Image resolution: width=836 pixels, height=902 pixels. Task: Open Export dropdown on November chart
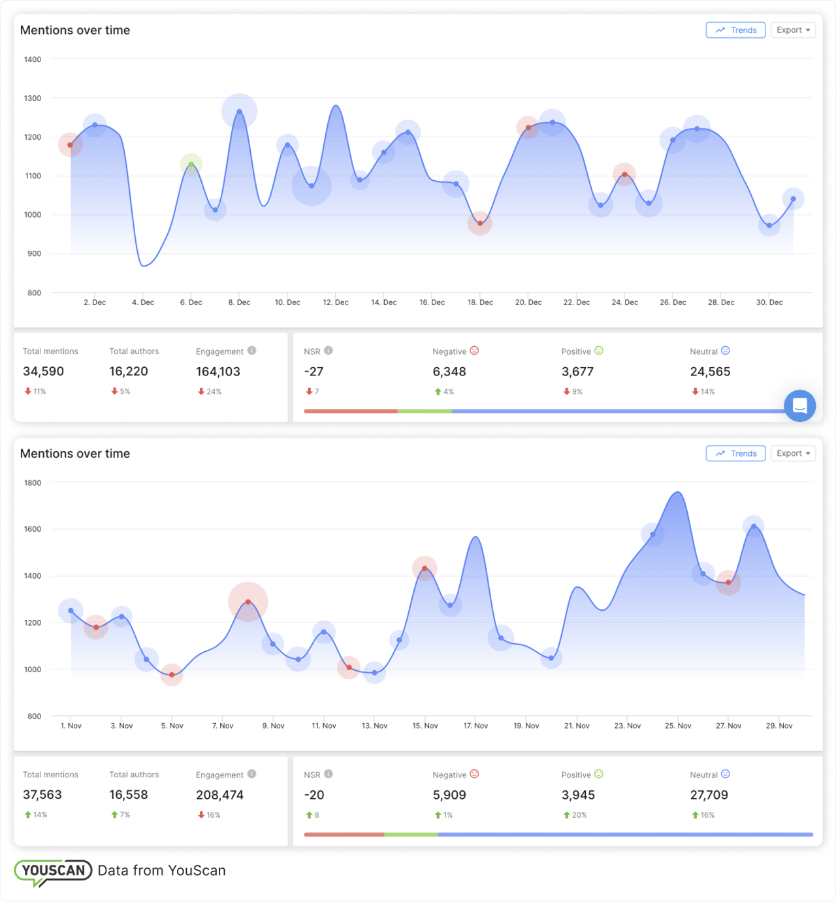point(794,453)
